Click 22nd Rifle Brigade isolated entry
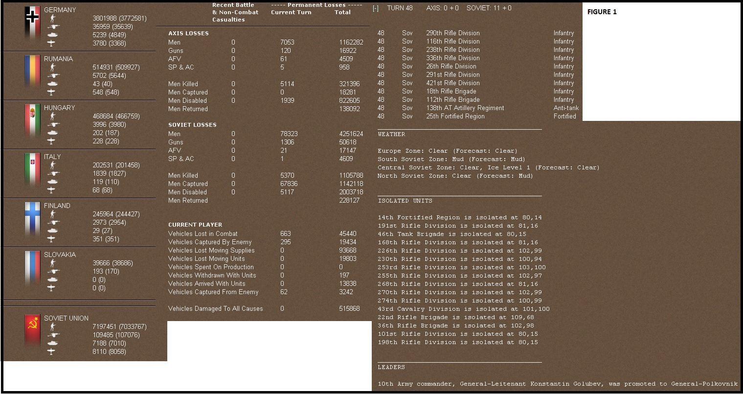743x394 pixels. coord(456,317)
